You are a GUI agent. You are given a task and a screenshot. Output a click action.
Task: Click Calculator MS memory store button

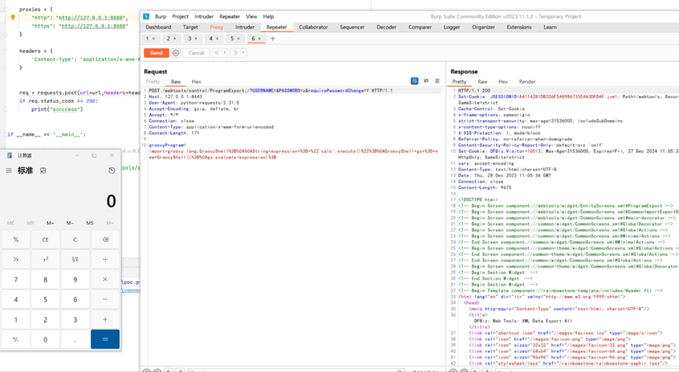89,223
